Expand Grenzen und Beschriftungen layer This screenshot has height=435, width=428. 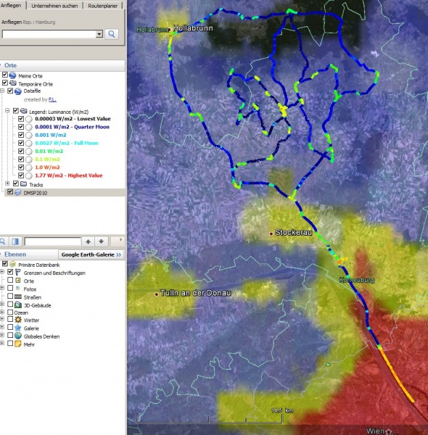pos(2,272)
